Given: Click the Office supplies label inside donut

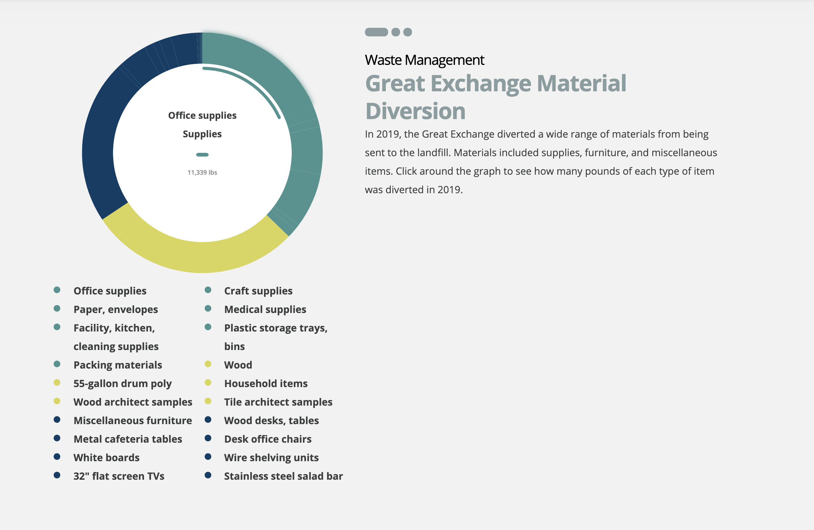Looking at the screenshot, I should point(202,115).
